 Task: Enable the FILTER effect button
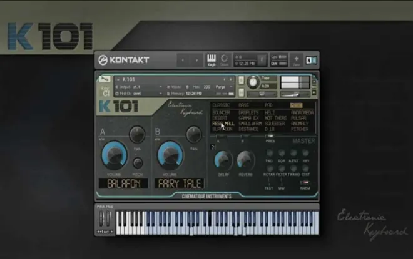click(282, 168)
